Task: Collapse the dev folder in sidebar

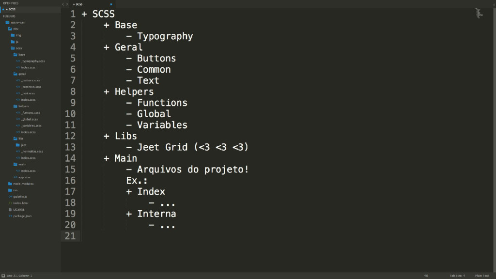Action: point(14,29)
